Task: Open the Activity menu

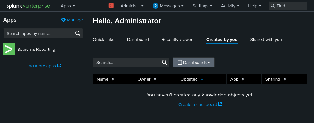Action: pyautogui.click(x=230, y=6)
